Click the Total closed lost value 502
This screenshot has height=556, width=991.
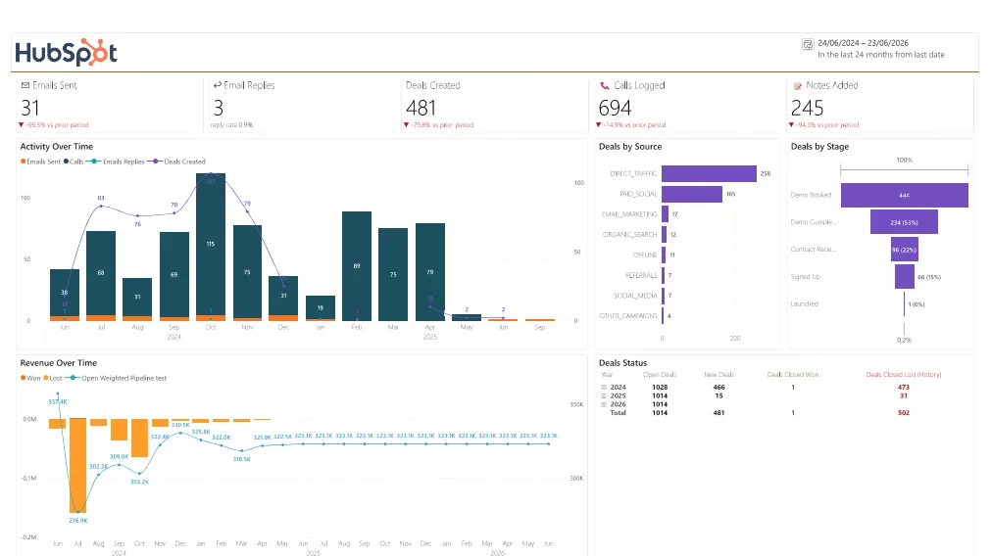pyautogui.click(x=904, y=413)
